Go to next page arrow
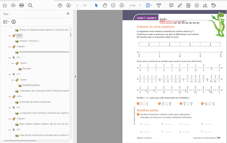This screenshot has width=227, height=143. click(x=68, y=5)
